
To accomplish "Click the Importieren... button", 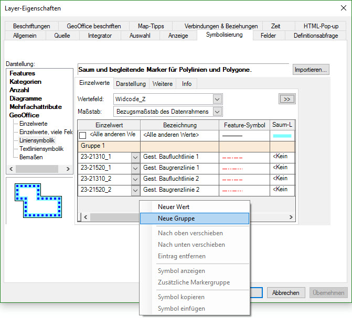I will click(x=311, y=70).
